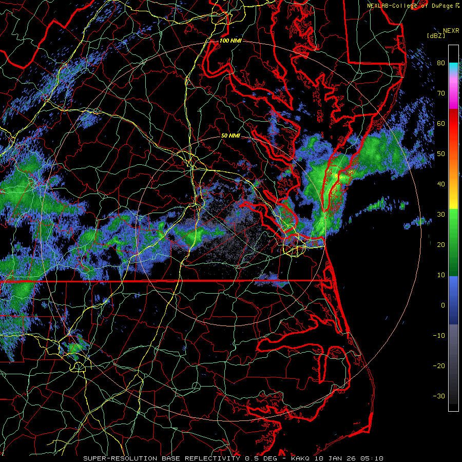Click the 40 value on dBZ scale

[x=441, y=184]
